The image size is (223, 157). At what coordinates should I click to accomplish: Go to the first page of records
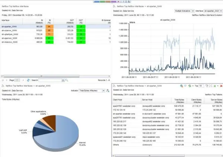[x=3, y=80]
